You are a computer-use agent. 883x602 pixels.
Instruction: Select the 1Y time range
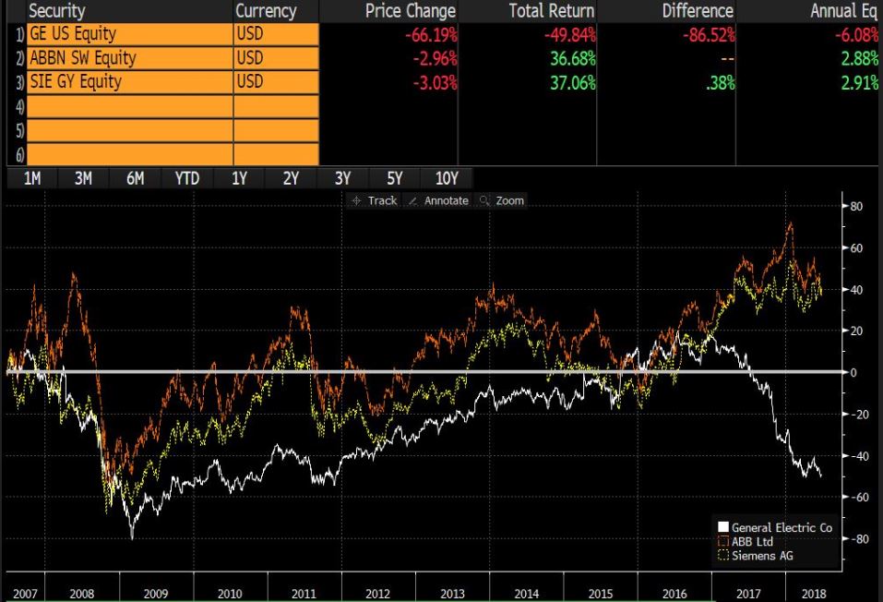[239, 179]
